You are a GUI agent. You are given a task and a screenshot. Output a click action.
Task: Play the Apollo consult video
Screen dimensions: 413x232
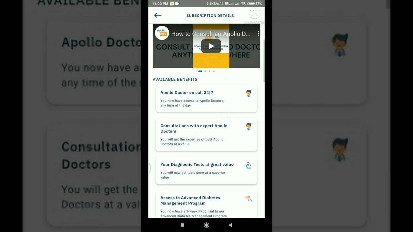[x=211, y=46]
